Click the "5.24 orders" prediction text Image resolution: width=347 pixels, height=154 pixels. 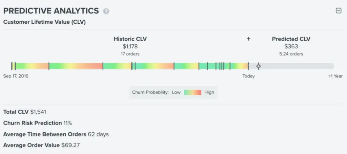[291, 54]
